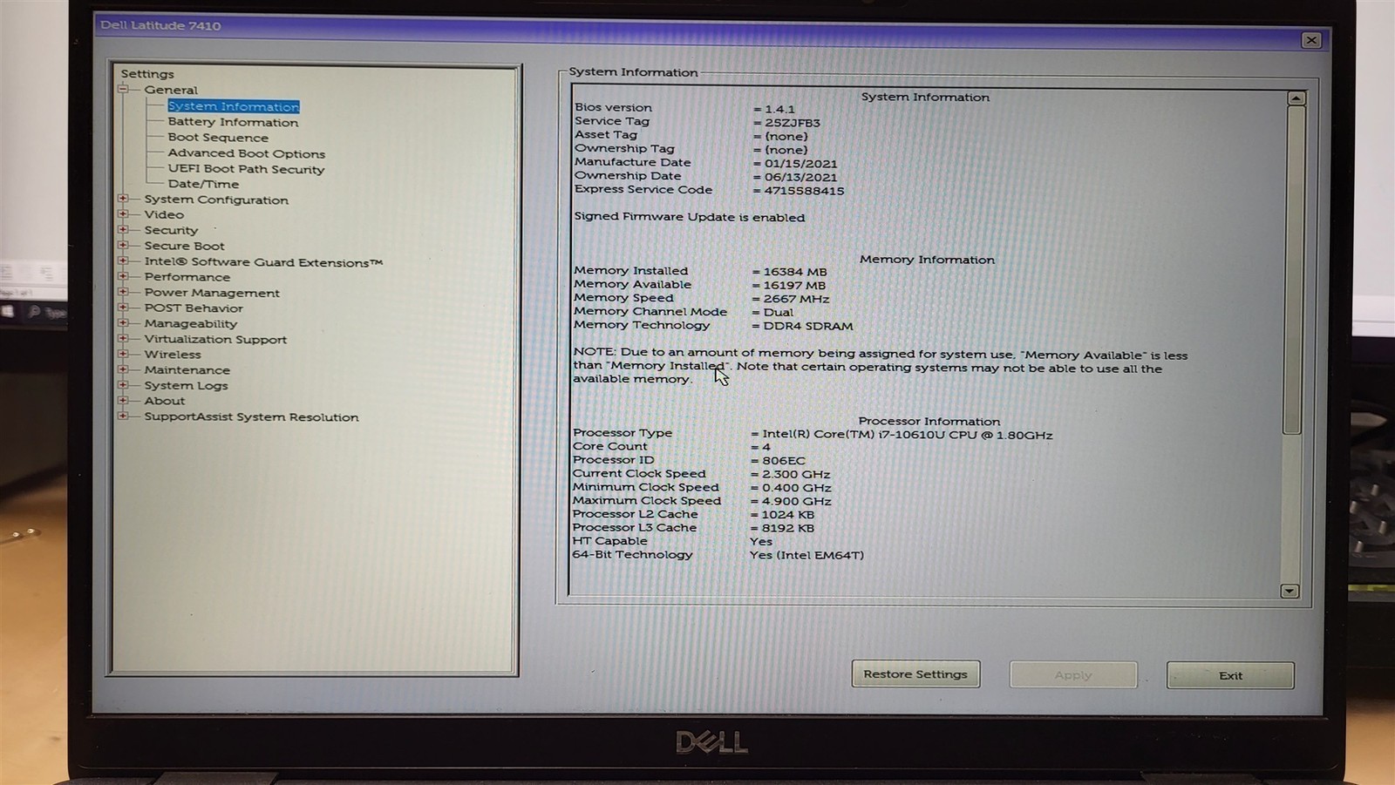Expand the Power Management node
Viewport: 1395px width, 785px height.
coord(123,292)
